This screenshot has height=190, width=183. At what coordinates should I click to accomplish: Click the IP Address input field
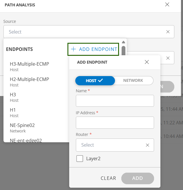click(115, 123)
